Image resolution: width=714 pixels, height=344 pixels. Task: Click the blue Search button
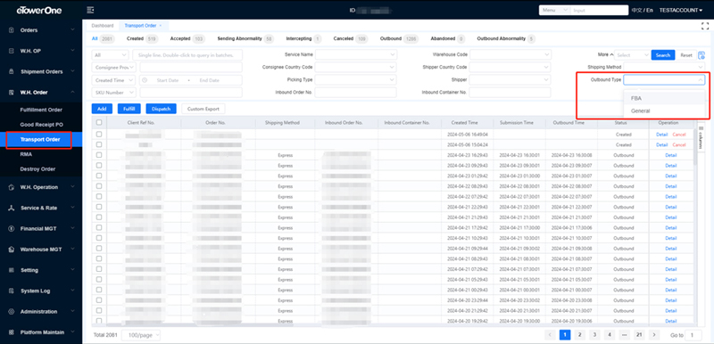tap(662, 55)
